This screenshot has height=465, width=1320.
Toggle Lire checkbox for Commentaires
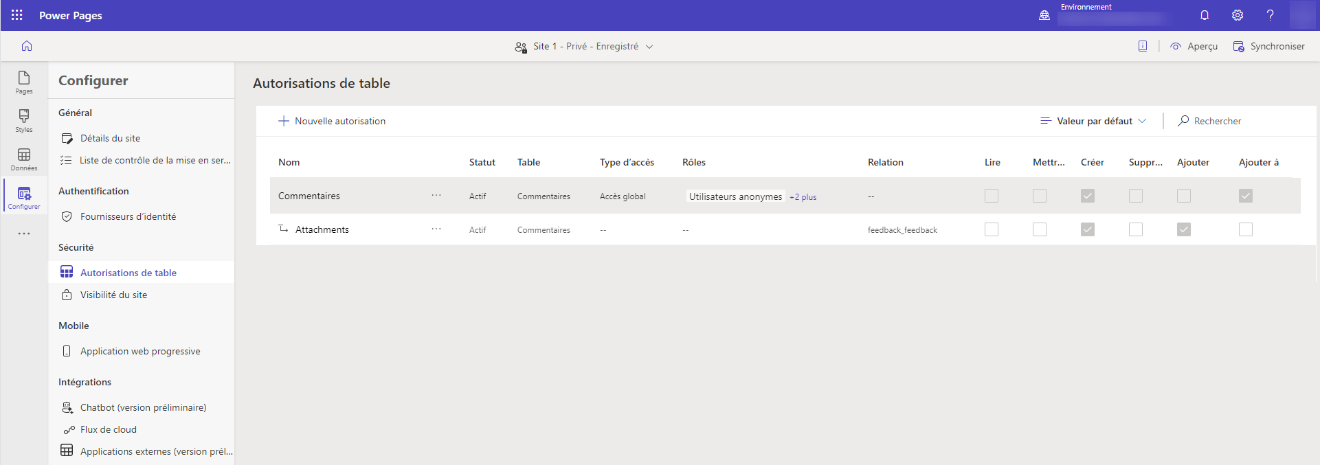(x=992, y=196)
